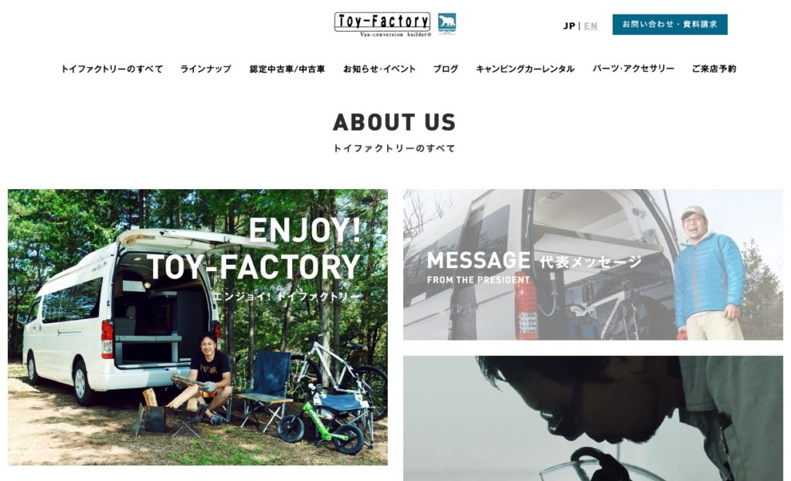
Task: Open the ラインナップ menu item
Action: [205, 69]
